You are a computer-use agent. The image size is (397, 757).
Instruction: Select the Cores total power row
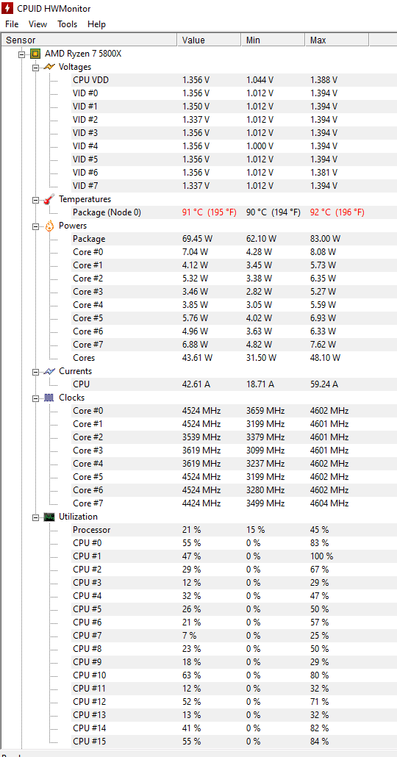pos(234,358)
